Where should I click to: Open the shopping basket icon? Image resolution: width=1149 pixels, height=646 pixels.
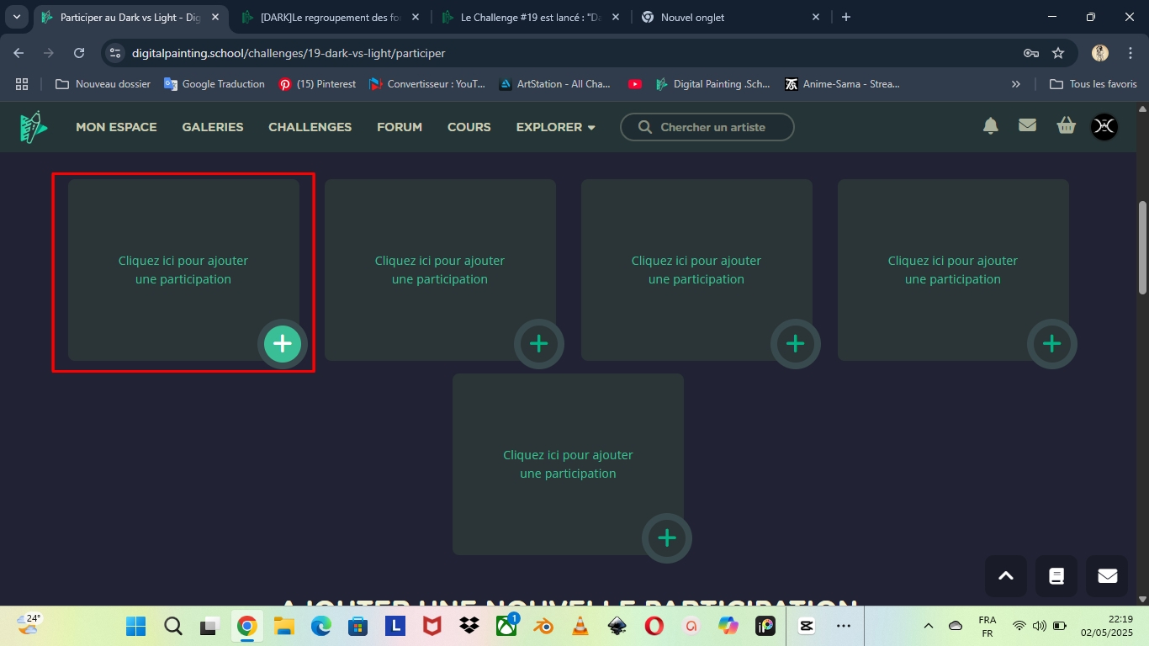[1067, 126]
